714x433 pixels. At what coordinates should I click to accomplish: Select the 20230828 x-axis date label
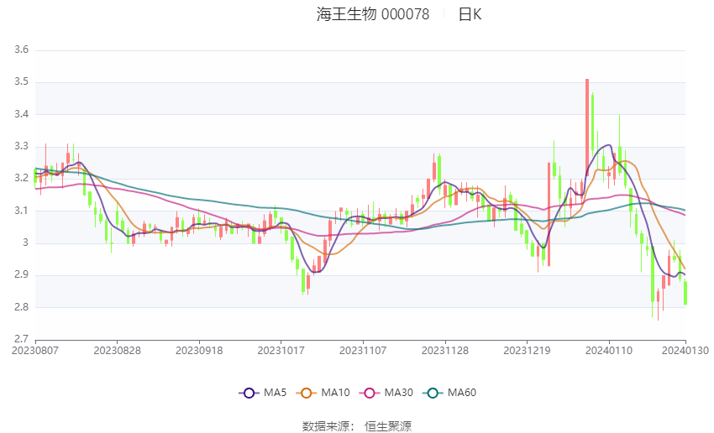(x=117, y=351)
